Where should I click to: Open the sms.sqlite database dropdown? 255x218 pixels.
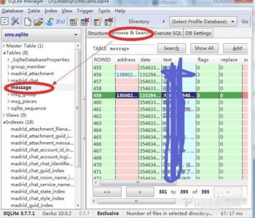(41, 35)
